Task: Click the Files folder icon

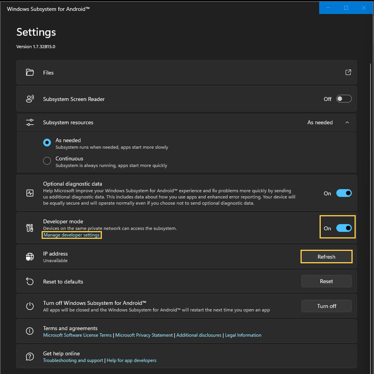Action: click(x=30, y=72)
